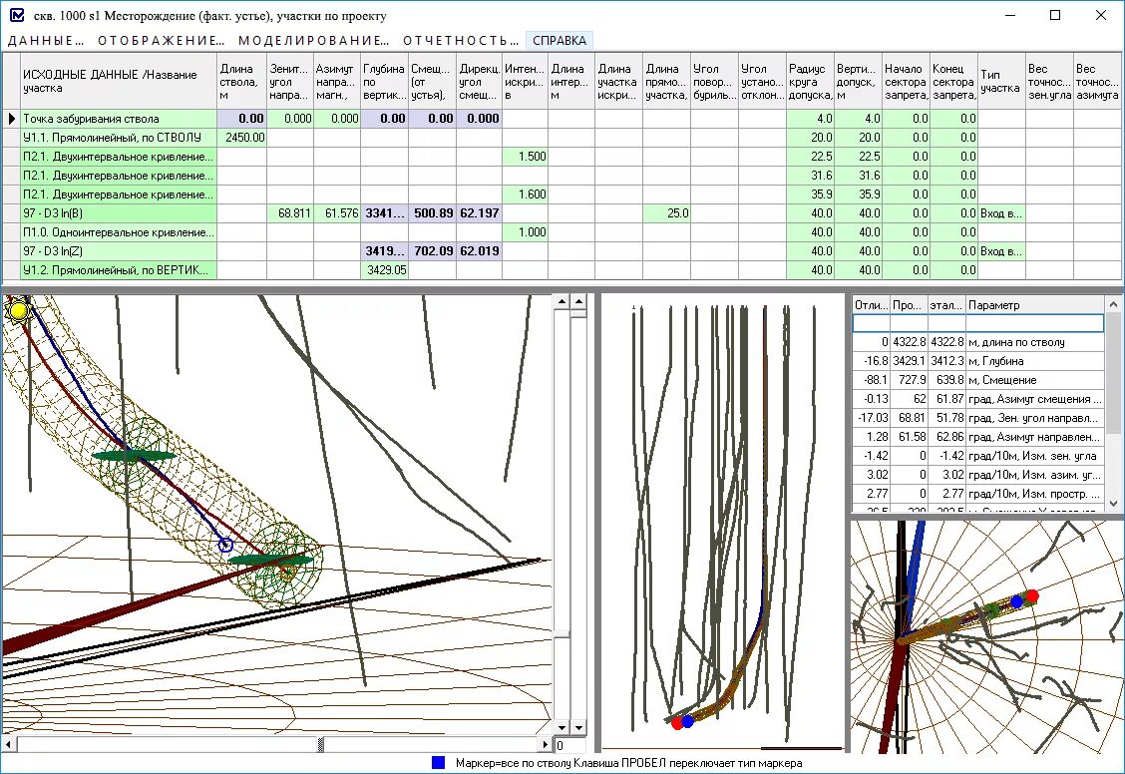This screenshot has height=774, width=1125.
Task: Click the red marker dot in the vertical section view
Action: (676, 723)
